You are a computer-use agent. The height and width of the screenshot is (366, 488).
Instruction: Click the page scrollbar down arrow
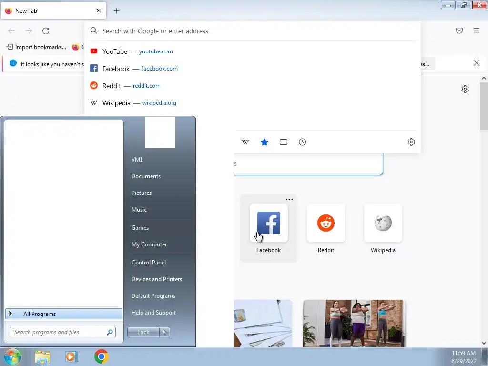[484, 343]
